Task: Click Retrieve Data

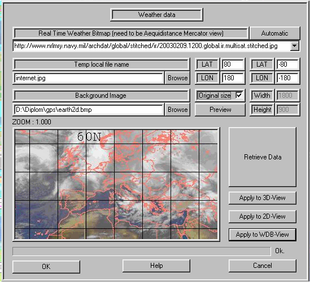Action: coord(263,157)
